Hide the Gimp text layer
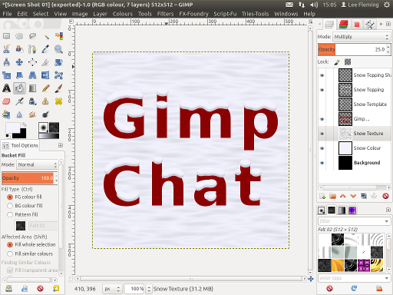This screenshot has height=295, width=393. click(322, 119)
